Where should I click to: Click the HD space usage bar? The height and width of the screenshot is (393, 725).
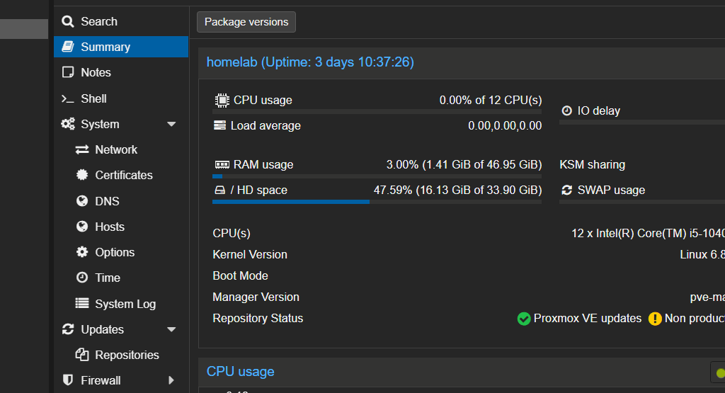[377, 202]
